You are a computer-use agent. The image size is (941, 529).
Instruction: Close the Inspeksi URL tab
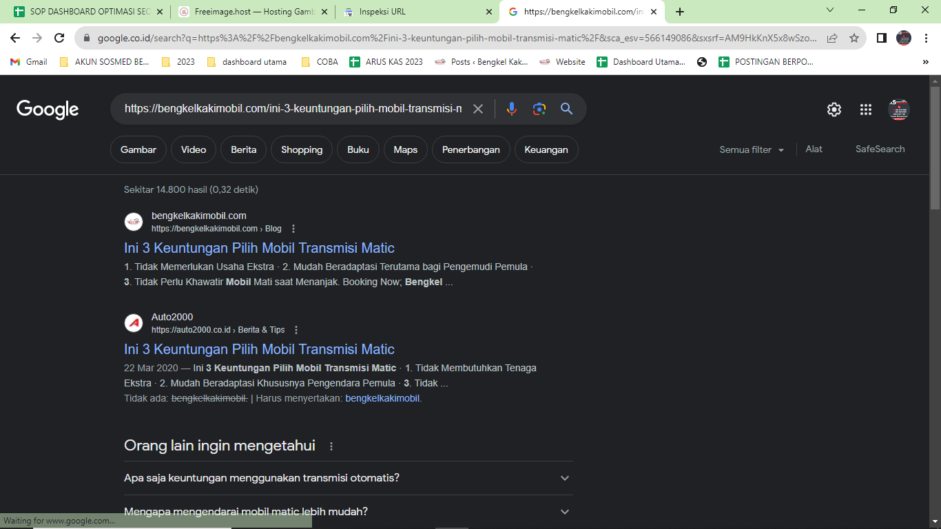[x=489, y=12]
